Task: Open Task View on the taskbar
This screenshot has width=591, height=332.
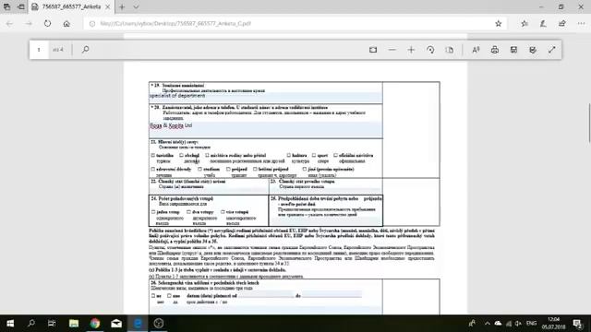Action: pyautogui.click(x=52, y=324)
